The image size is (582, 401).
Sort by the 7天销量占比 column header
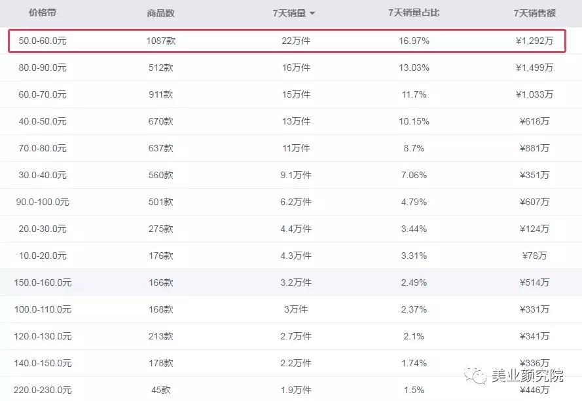[413, 13]
